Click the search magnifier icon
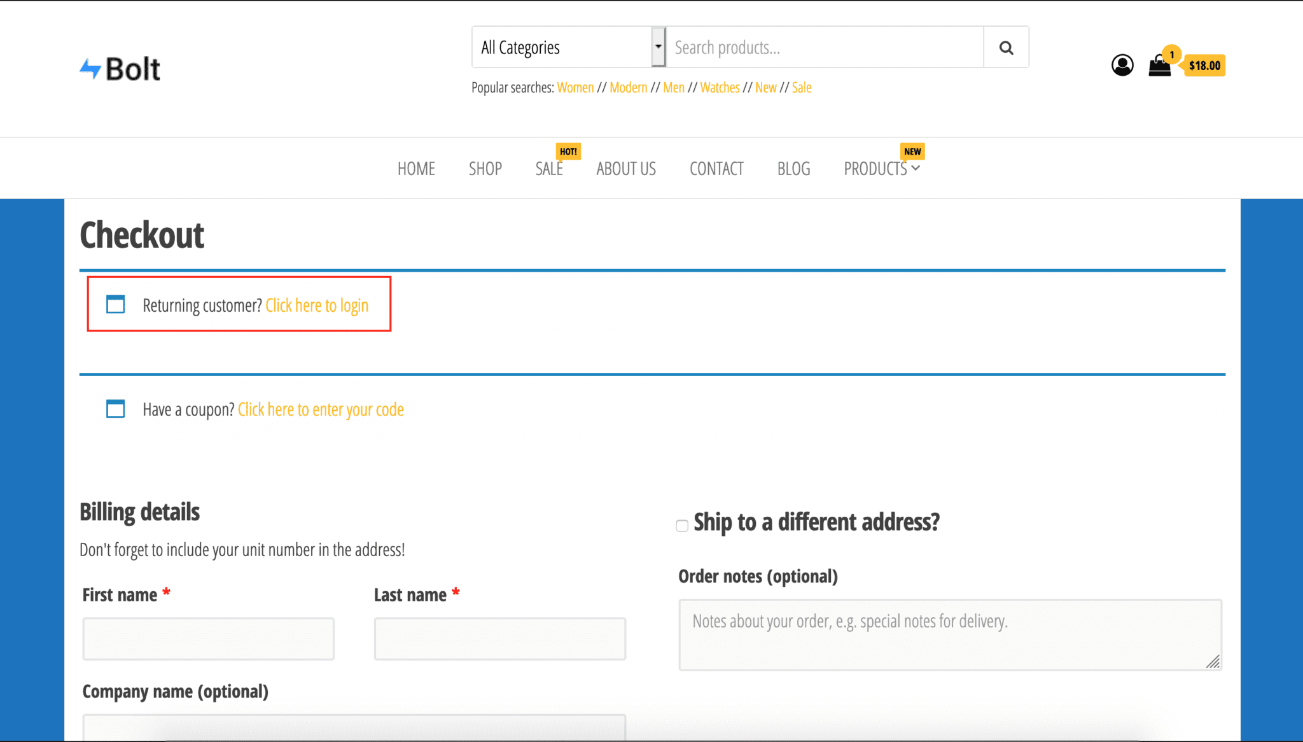The image size is (1303, 742). (1005, 48)
